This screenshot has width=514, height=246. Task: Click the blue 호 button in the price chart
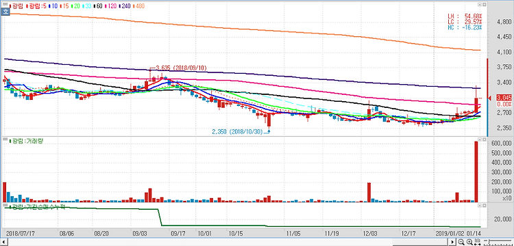pos(5,12)
